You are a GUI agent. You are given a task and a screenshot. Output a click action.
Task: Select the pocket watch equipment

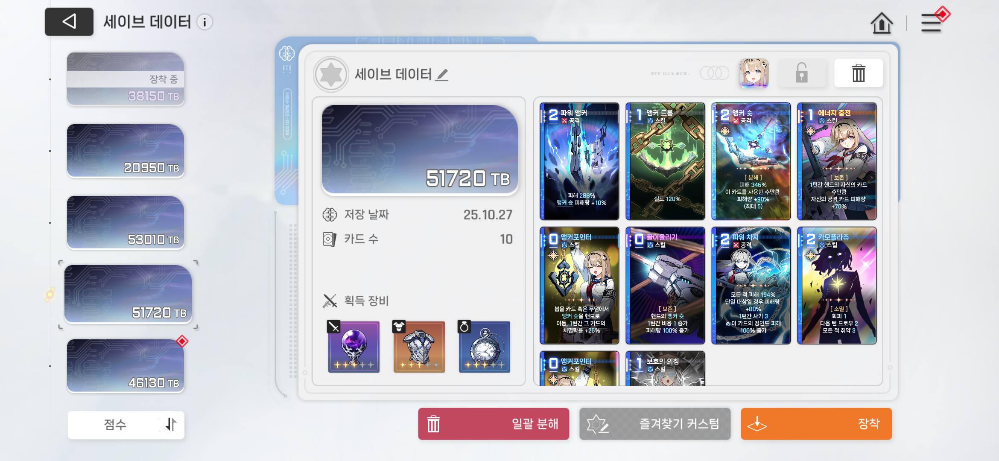tap(484, 347)
